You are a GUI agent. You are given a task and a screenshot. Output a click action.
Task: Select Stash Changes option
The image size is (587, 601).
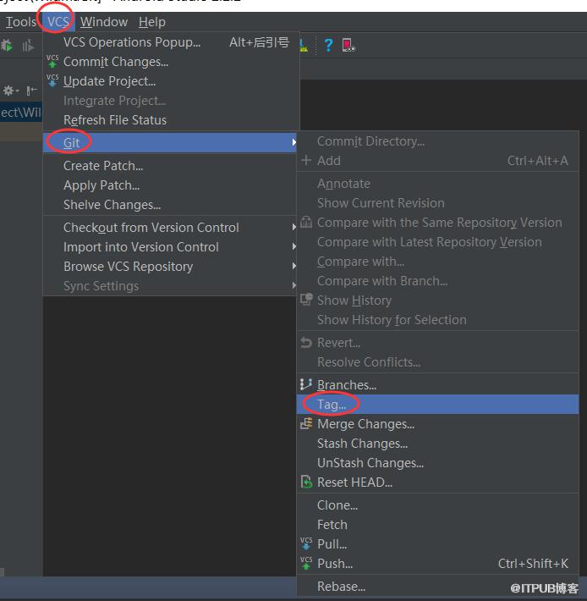point(437,444)
